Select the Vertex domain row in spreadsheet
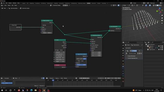The image size is (164, 92). (7, 83)
